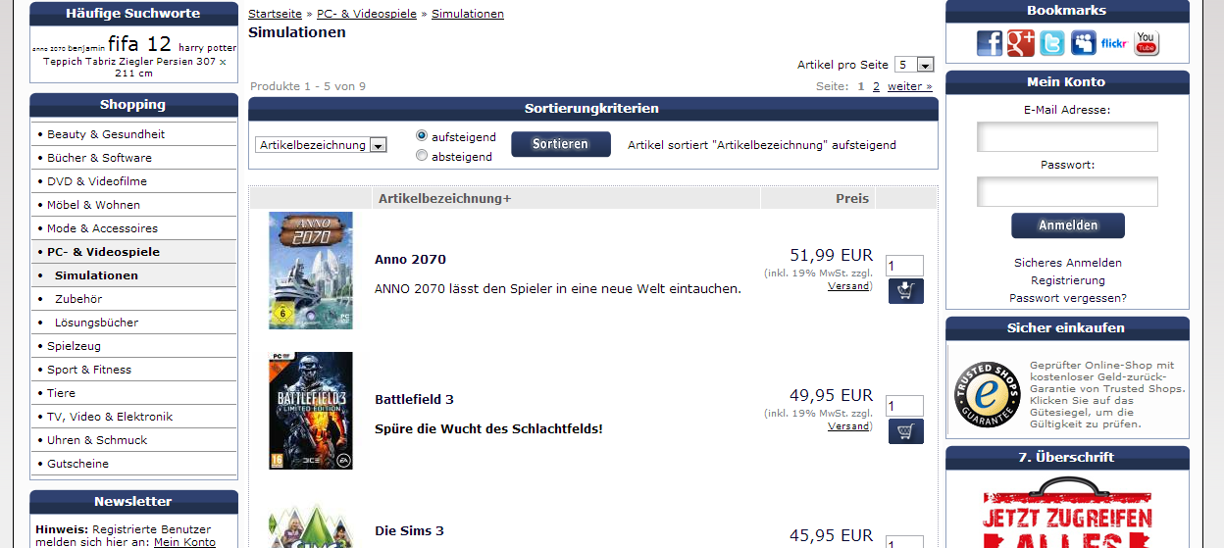Open the MySpace bookmark icon
This screenshot has width=1224, height=548.
click(x=1084, y=43)
